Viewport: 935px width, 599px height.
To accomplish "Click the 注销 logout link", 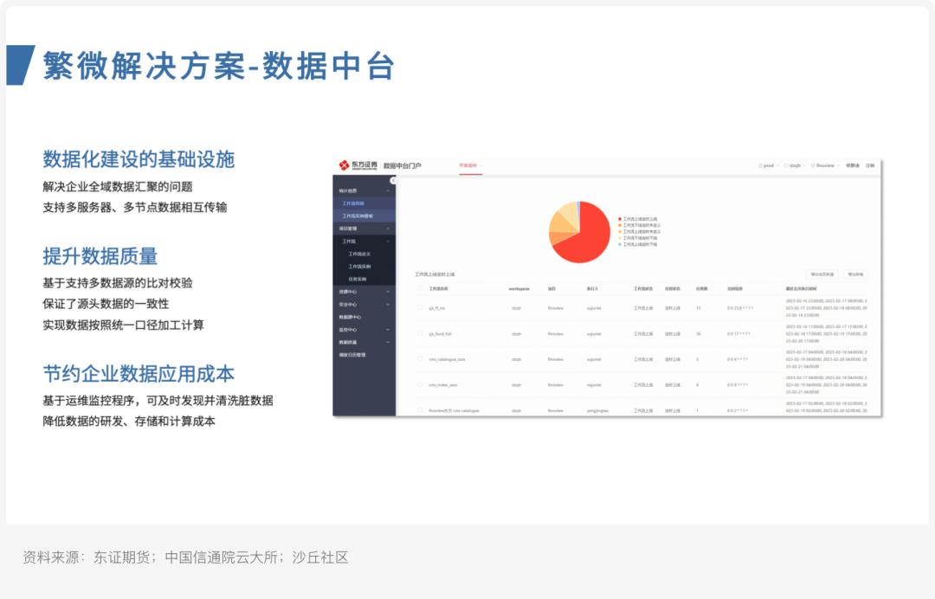I will pos(868,166).
